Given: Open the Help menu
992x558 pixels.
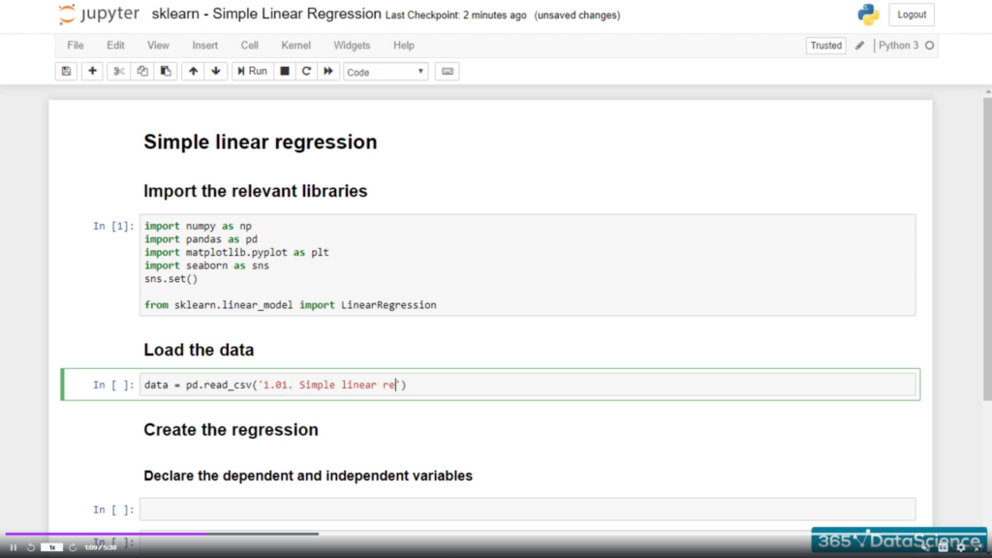Looking at the screenshot, I should point(404,46).
